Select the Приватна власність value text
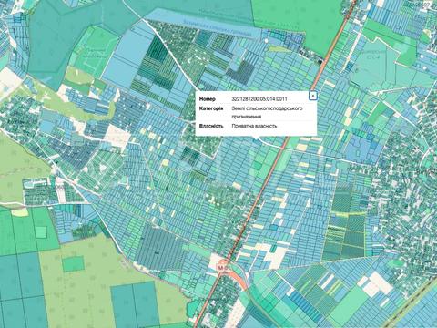The image size is (437, 328). click(x=254, y=126)
